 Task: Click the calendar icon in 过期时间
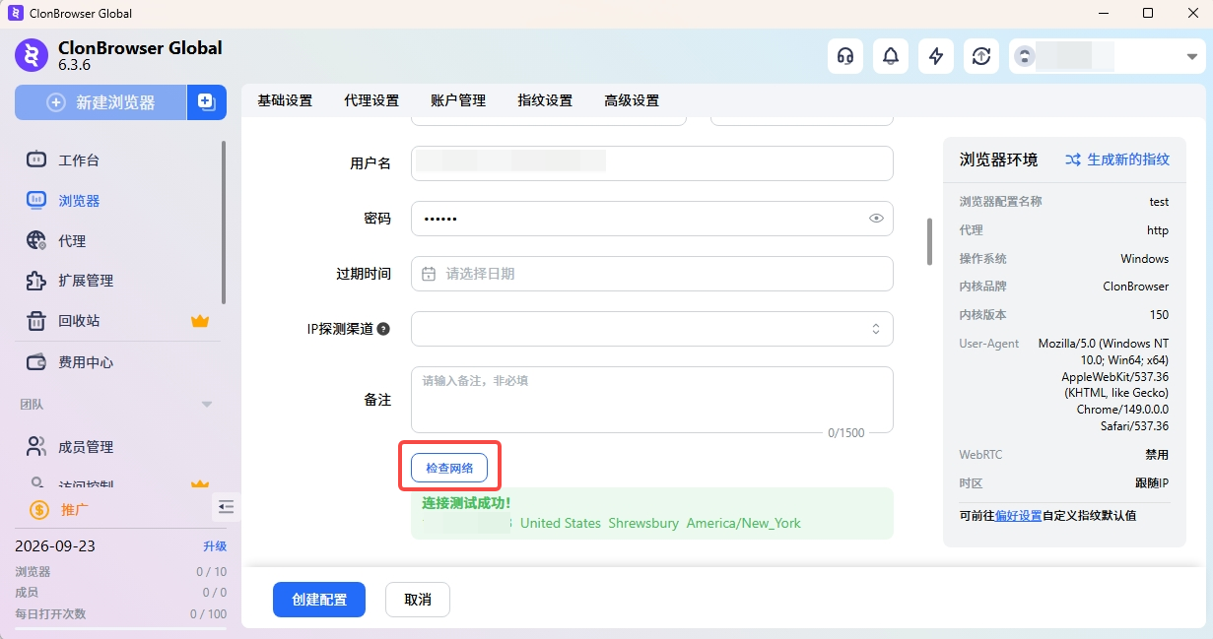click(429, 274)
